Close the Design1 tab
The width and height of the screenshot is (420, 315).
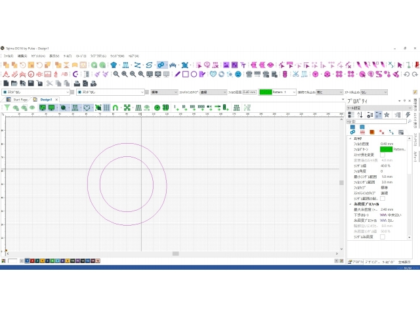point(56,100)
